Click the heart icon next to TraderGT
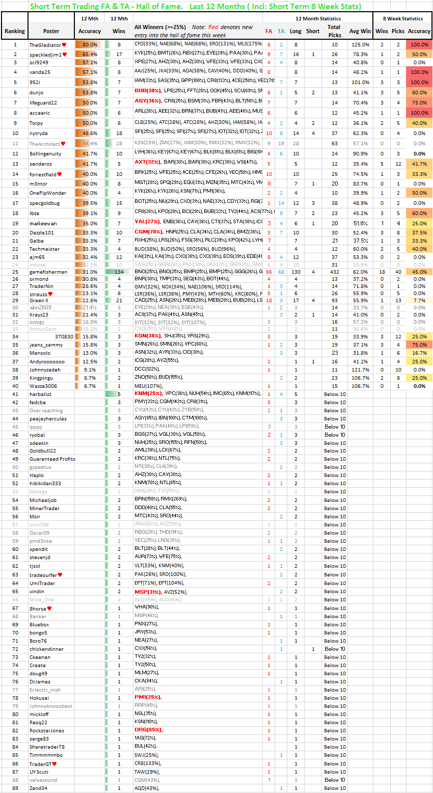The image size is (433, 793). [x=55, y=763]
